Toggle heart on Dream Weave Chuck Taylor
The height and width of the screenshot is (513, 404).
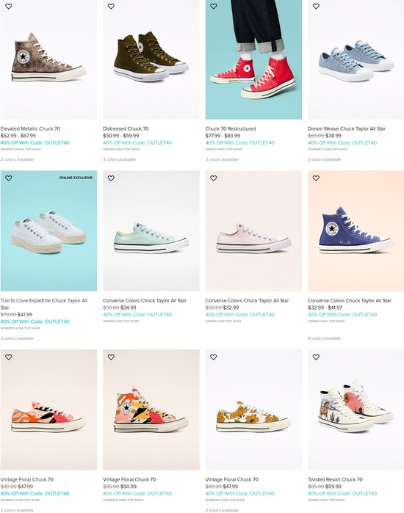[x=316, y=6]
